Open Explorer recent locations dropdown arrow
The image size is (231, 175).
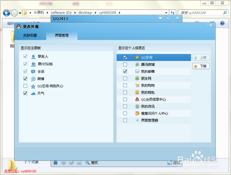pos(20,13)
